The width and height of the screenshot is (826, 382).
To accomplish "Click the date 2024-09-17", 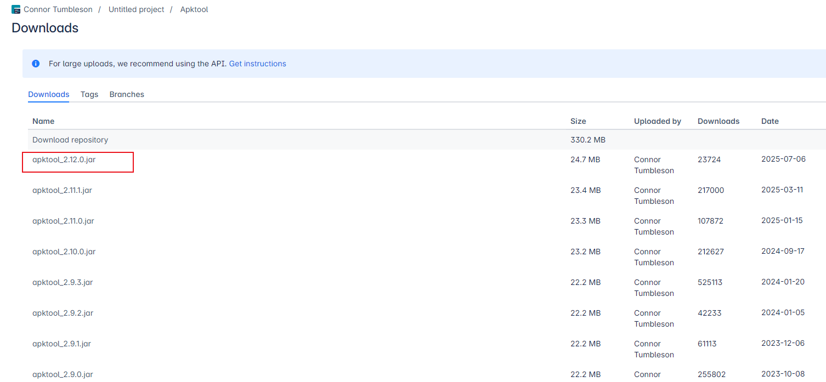I will pyautogui.click(x=783, y=252).
